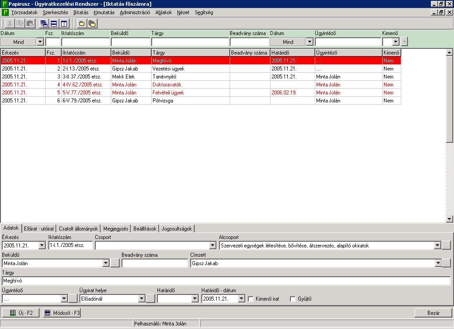The height and width of the screenshot is (329, 454).
Task: Switch to the Megjegyzés tab
Action: click(x=116, y=229)
